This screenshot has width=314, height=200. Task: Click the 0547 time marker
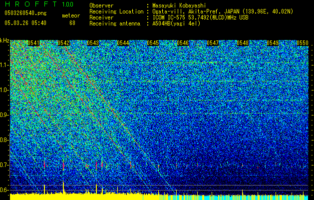coord(213,43)
